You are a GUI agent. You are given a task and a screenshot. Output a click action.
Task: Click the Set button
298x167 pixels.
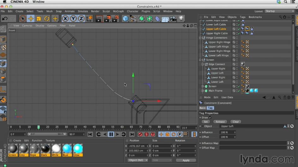tap(206, 122)
